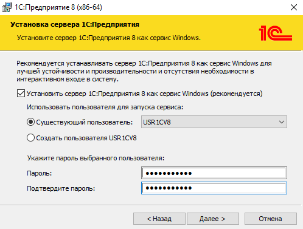303x229 pixels.
Task: Close the 1С:Предприятие 8 installer window
Action: tap(294, 7)
